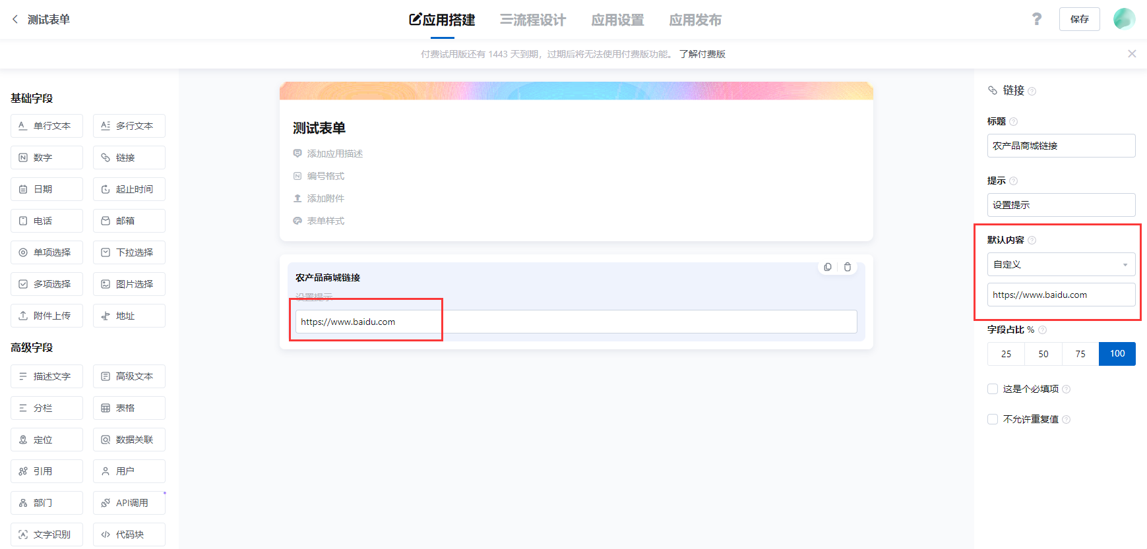Set field width to 50 percent
The image size is (1147, 549).
pyautogui.click(x=1043, y=354)
